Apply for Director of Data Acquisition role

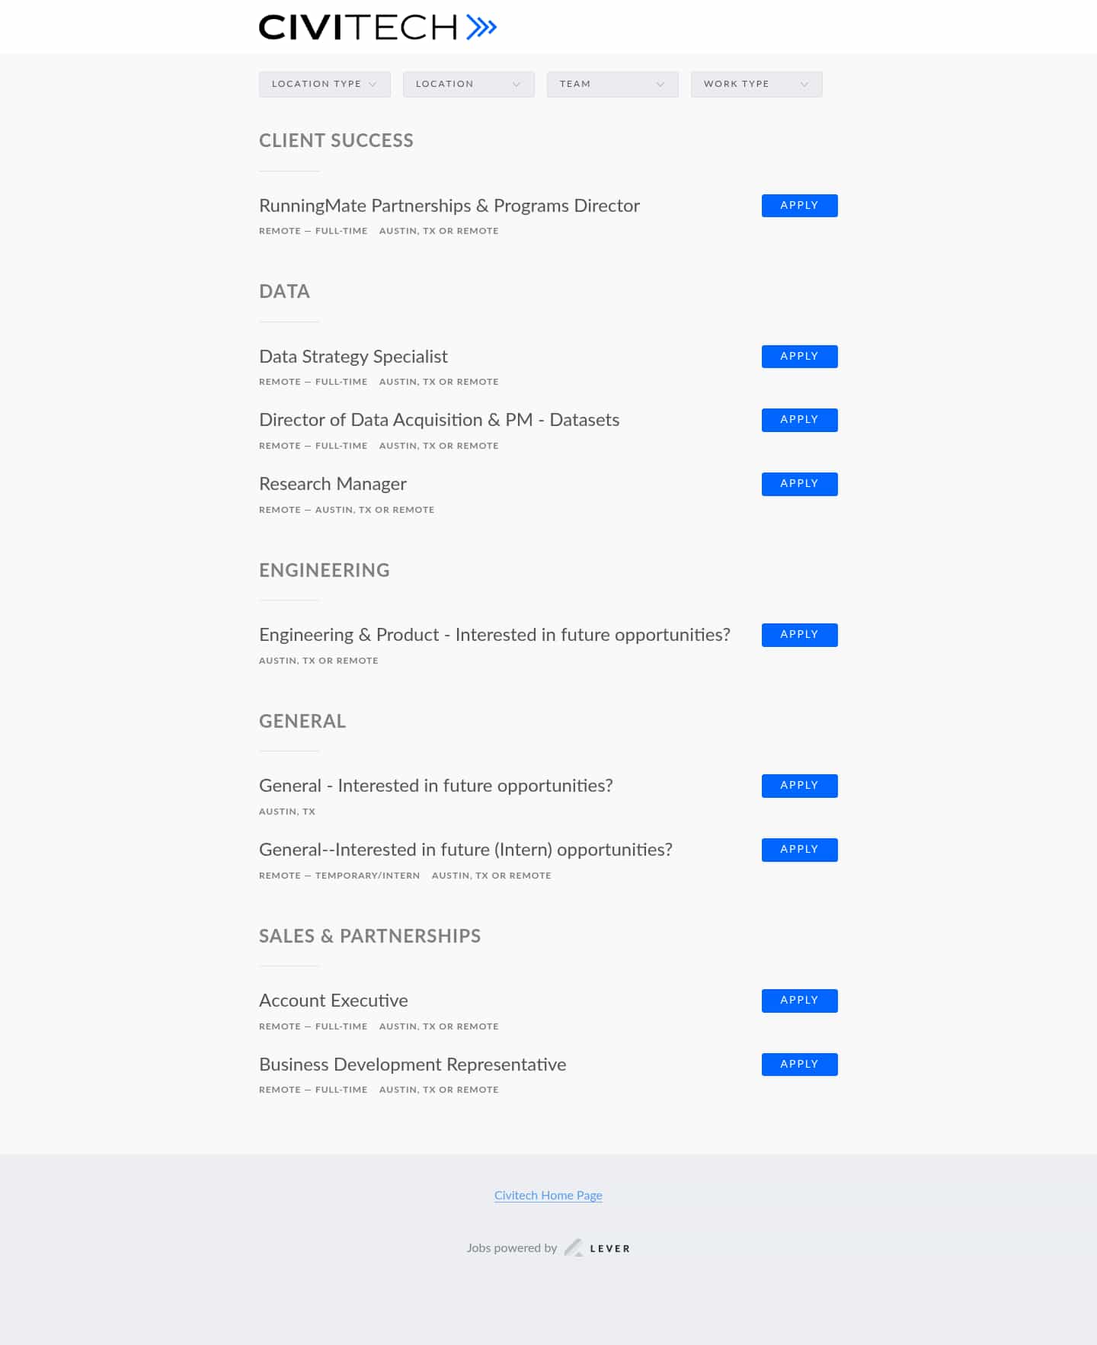(799, 420)
